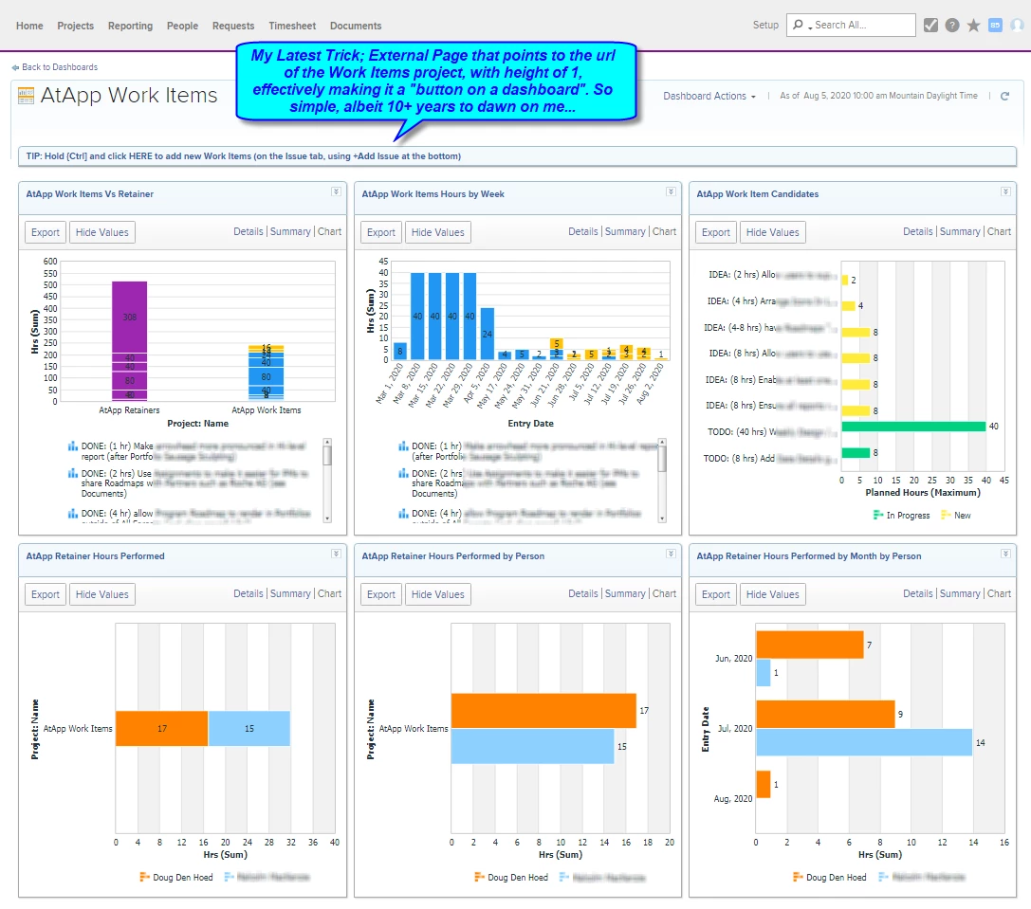This screenshot has width=1031, height=909.
Task: Click the orange 17 bar in Retainer Hours Performed
Action: tap(162, 728)
